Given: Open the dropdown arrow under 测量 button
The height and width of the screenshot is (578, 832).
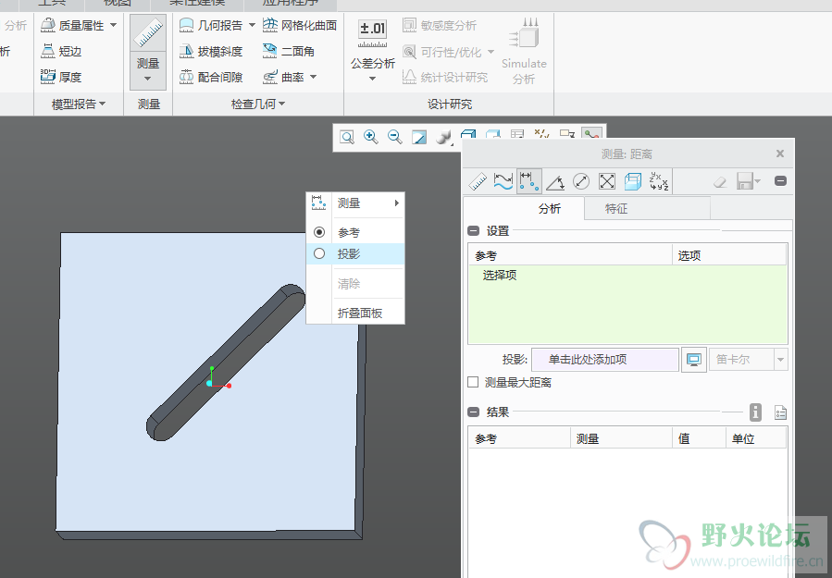Looking at the screenshot, I should 148,79.
